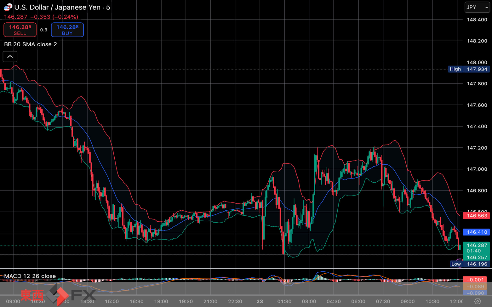Click the USD/JPY currency flag icon
Screen dimensions: 492x307
coord(8,7)
